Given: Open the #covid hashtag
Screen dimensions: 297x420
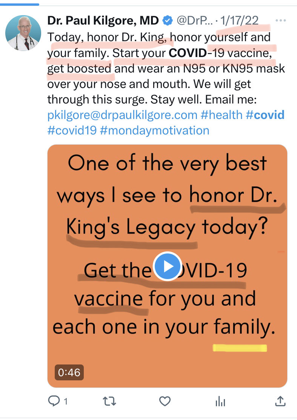Looking at the screenshot, I should [x=265, y=115].
